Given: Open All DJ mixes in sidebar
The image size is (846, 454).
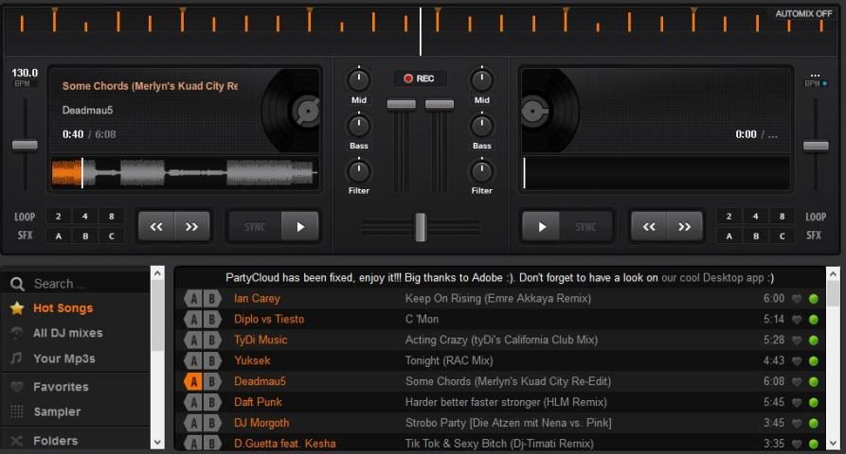Looking at the screenshot, I should (x=67, y=333).
